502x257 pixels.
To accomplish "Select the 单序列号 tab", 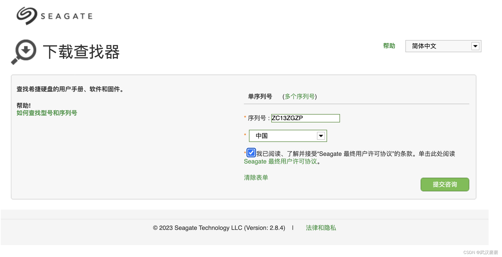I will tap(260, 97).
